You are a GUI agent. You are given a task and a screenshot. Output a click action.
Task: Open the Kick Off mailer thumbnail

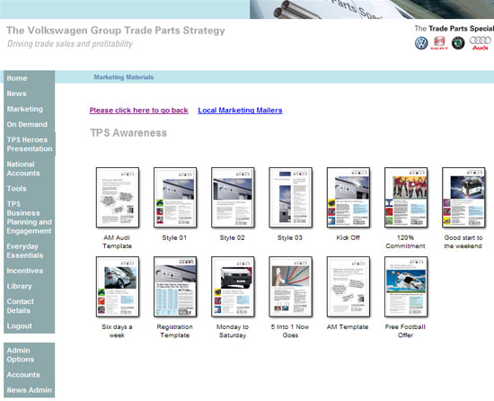click(x=348, y=198)
